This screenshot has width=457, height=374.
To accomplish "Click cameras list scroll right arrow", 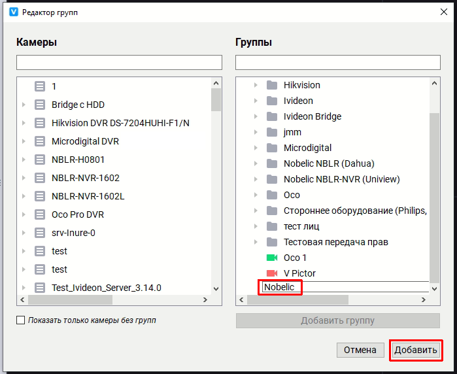I will [205, 299].
